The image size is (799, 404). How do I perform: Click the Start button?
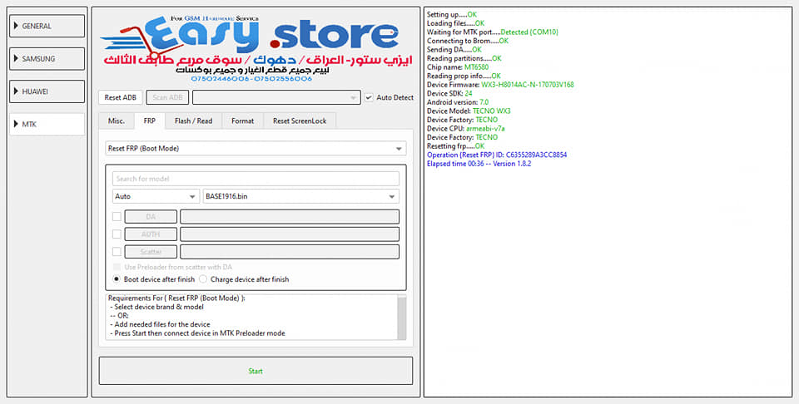click(256, 371)
